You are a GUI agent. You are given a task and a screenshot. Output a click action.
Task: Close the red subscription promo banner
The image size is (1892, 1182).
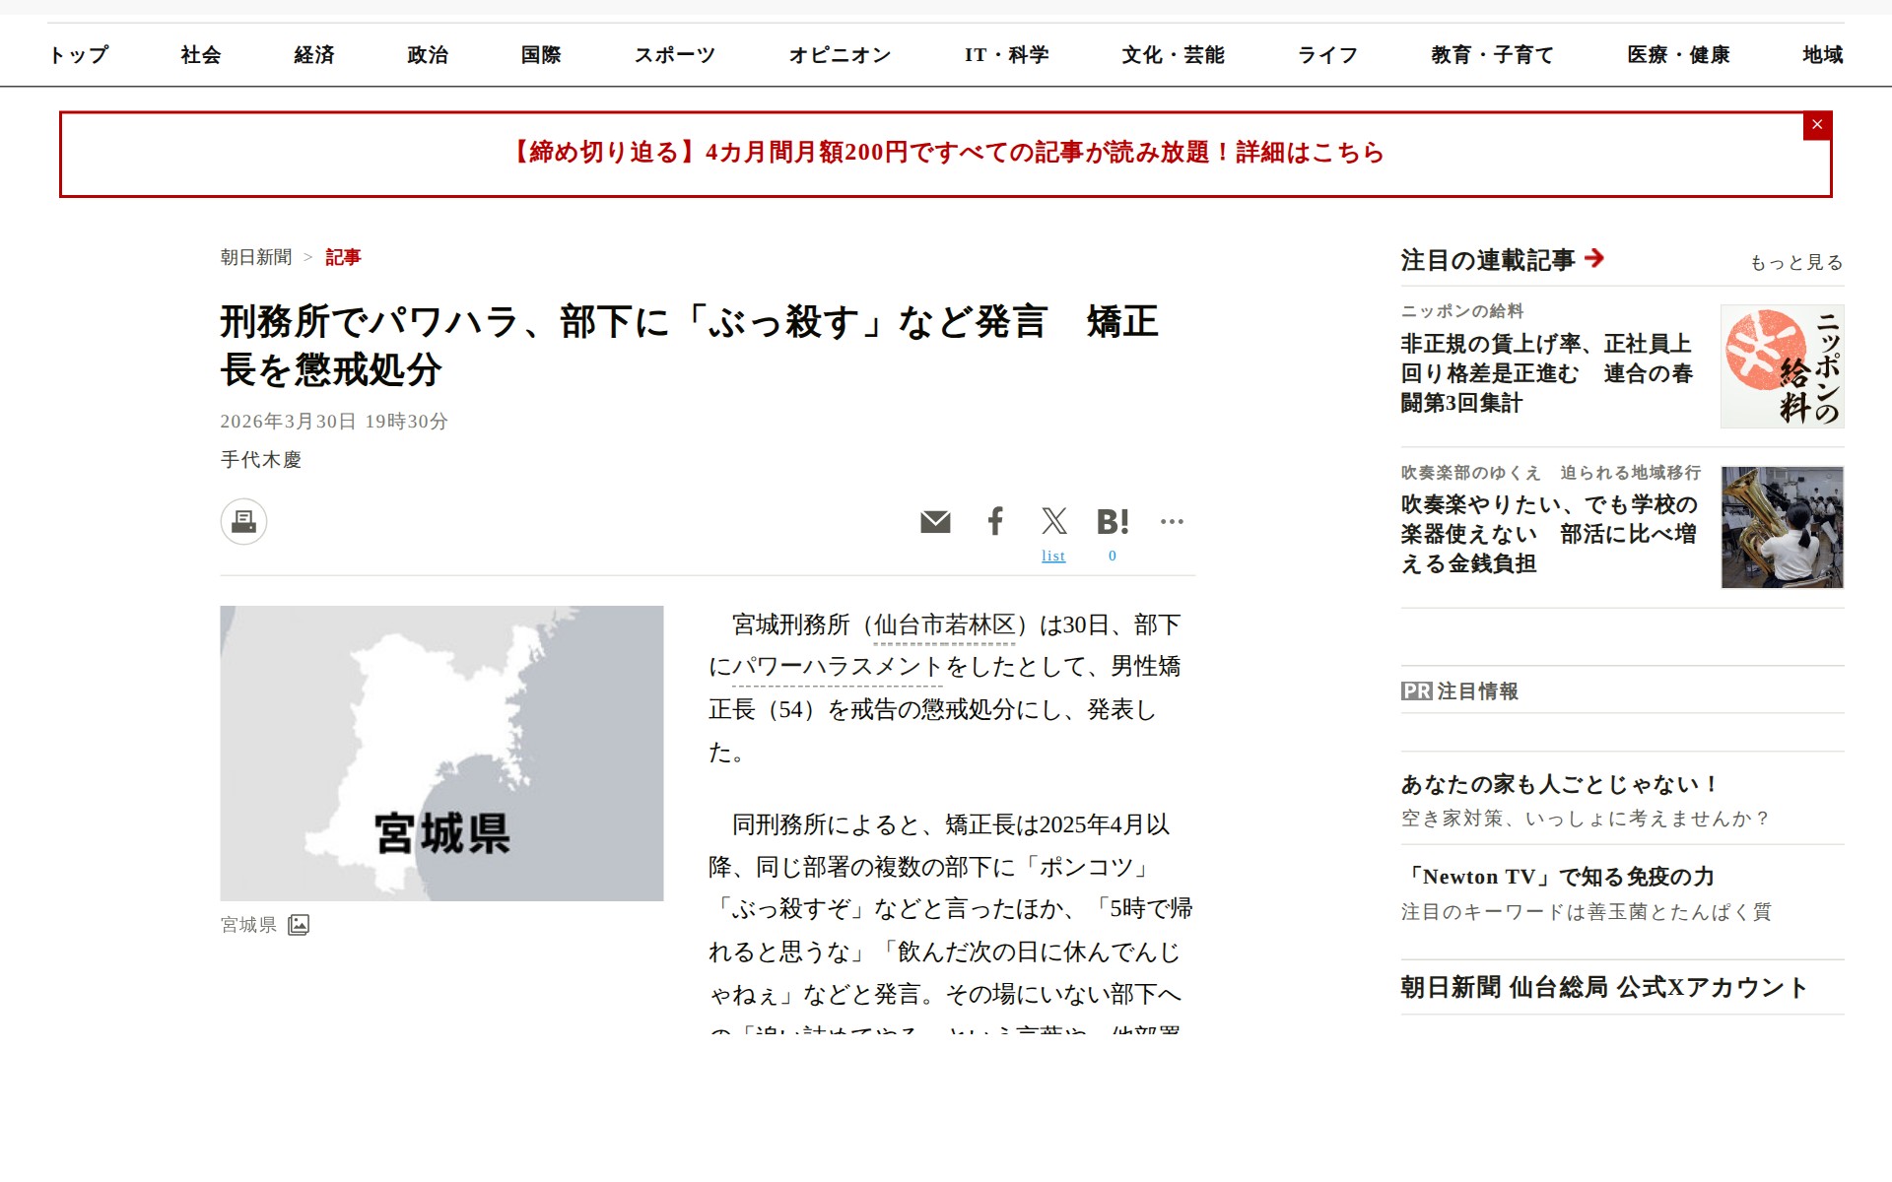pyautogui.click(x=1817, y=125)
